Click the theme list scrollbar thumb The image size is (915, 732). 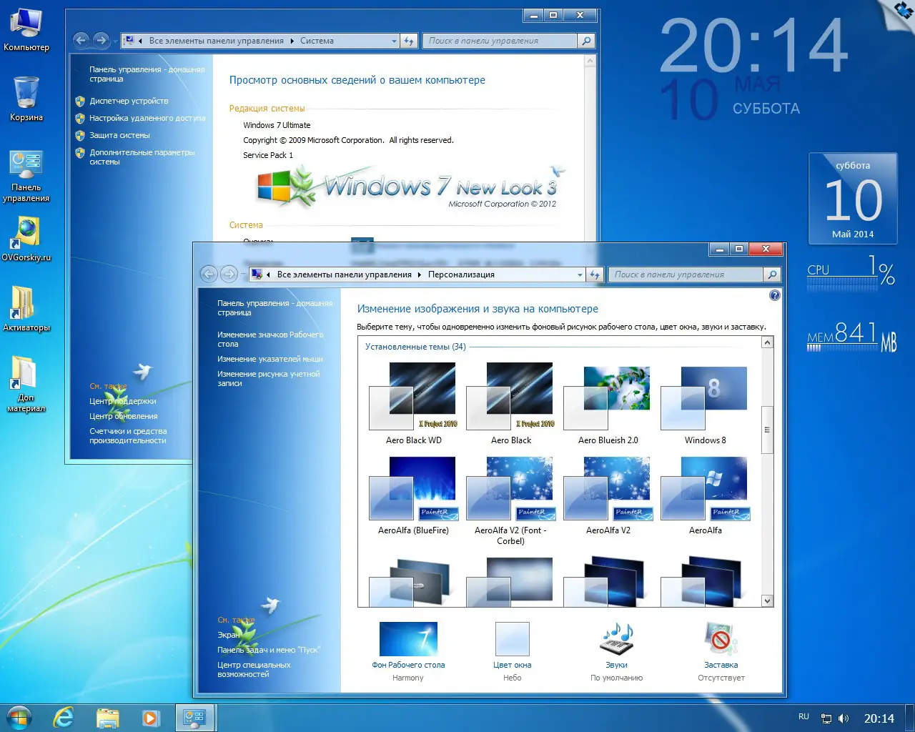(767, 430)
